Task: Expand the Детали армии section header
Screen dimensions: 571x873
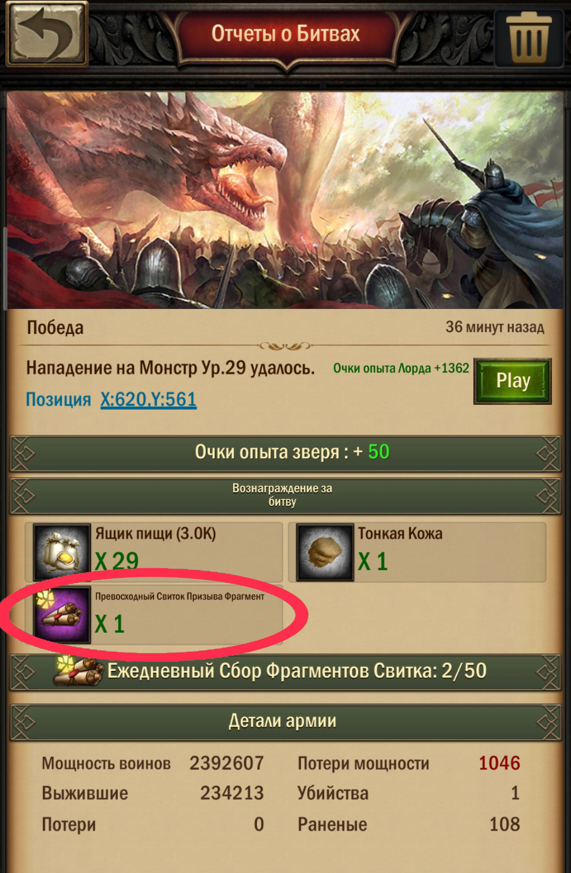Action: [x=285, y=722]
